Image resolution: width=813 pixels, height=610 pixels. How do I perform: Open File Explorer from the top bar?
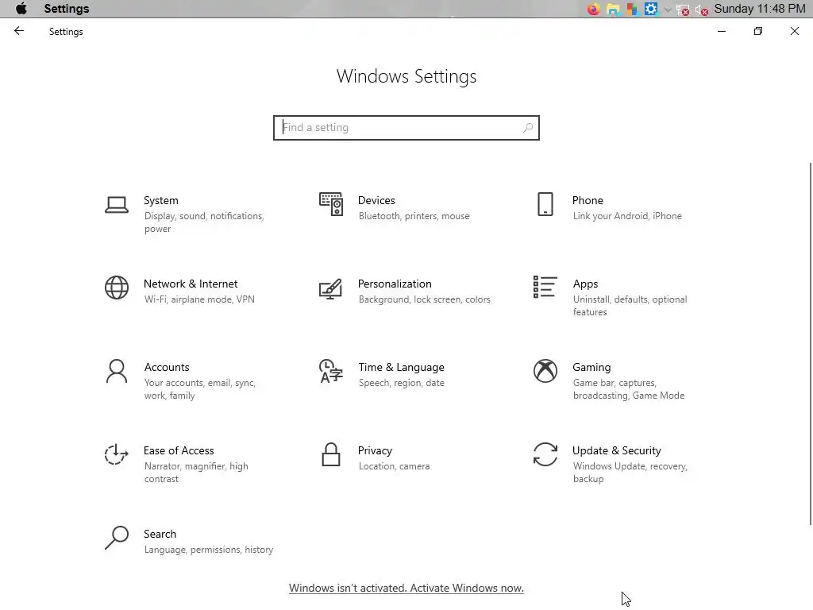(613, 9)
